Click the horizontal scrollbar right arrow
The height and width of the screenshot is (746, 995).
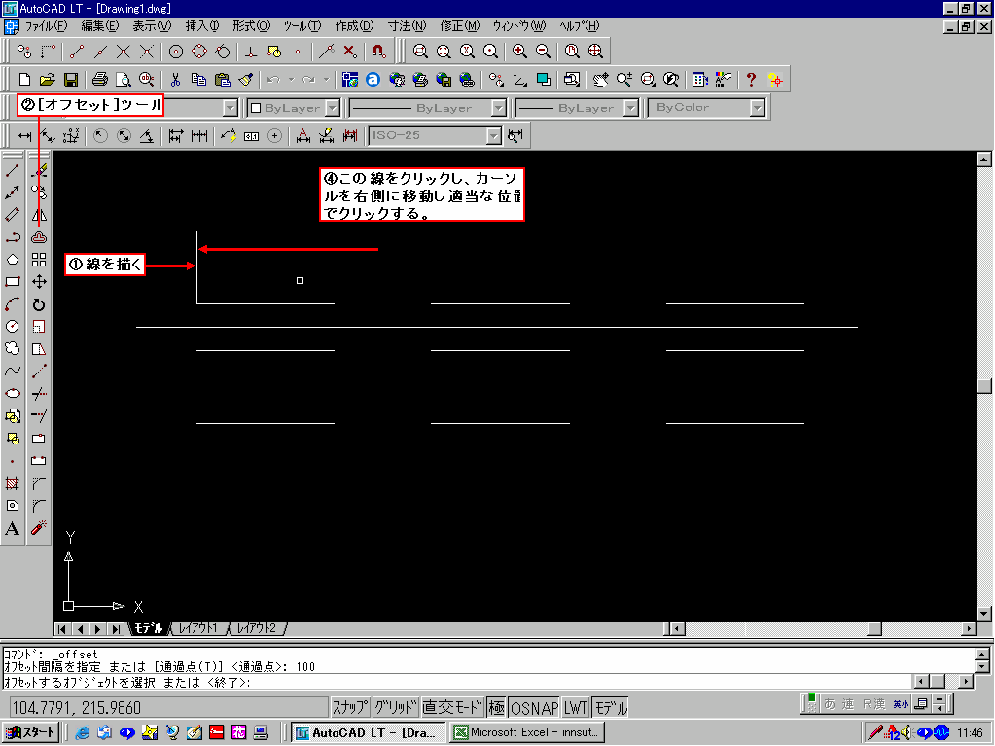(x=968, y=628)
